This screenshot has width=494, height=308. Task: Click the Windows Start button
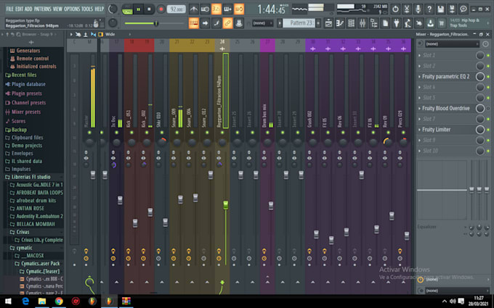(8, 301)
